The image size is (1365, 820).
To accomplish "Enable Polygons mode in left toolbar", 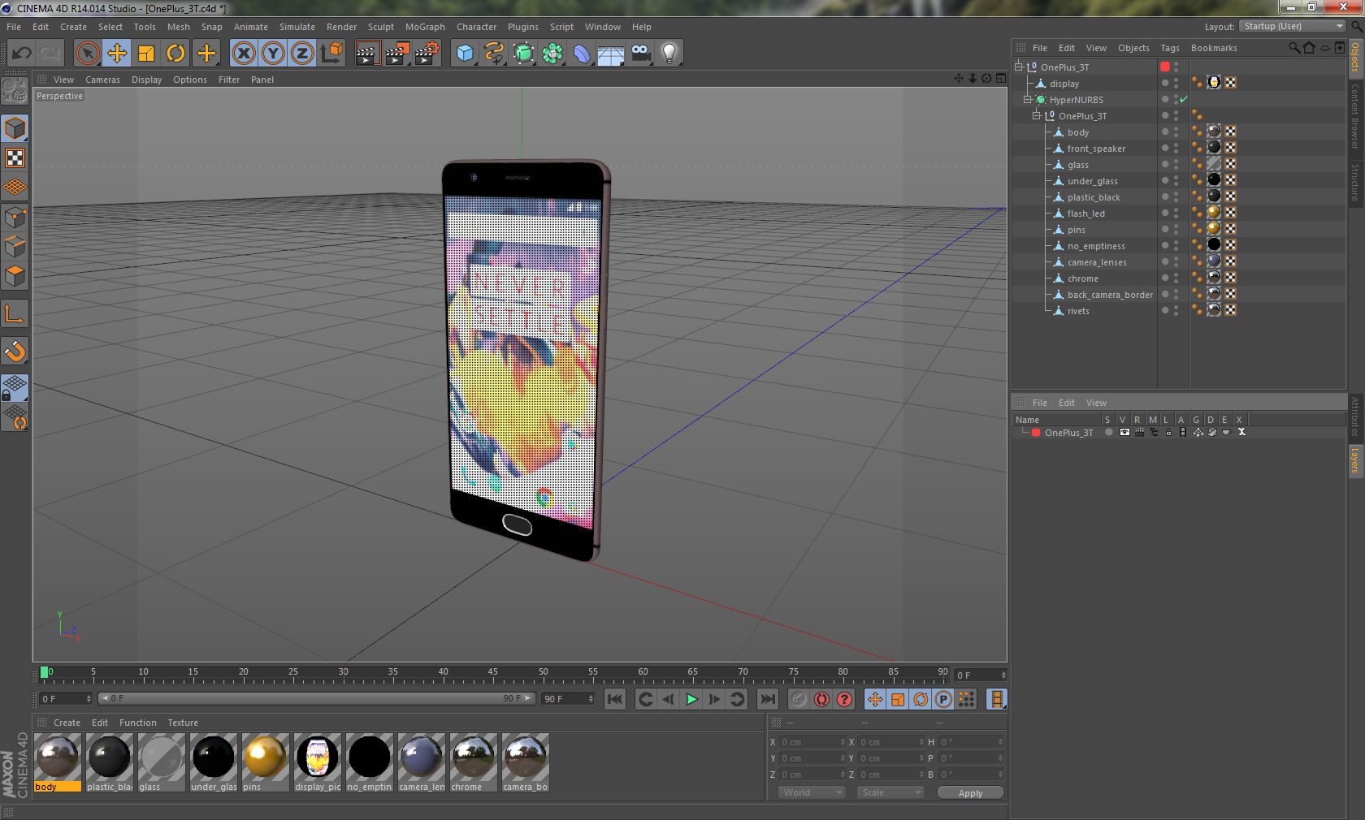I will point(15,277).
